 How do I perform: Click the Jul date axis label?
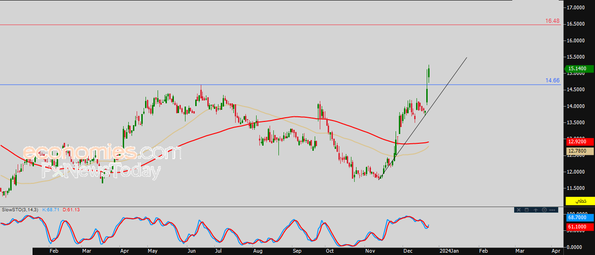(x=218, y=251)
